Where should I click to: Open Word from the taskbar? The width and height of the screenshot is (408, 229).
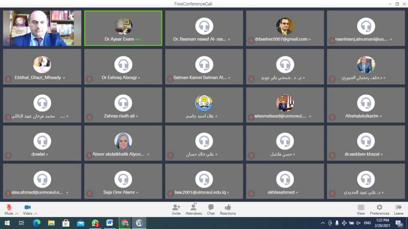click(110, 223)
